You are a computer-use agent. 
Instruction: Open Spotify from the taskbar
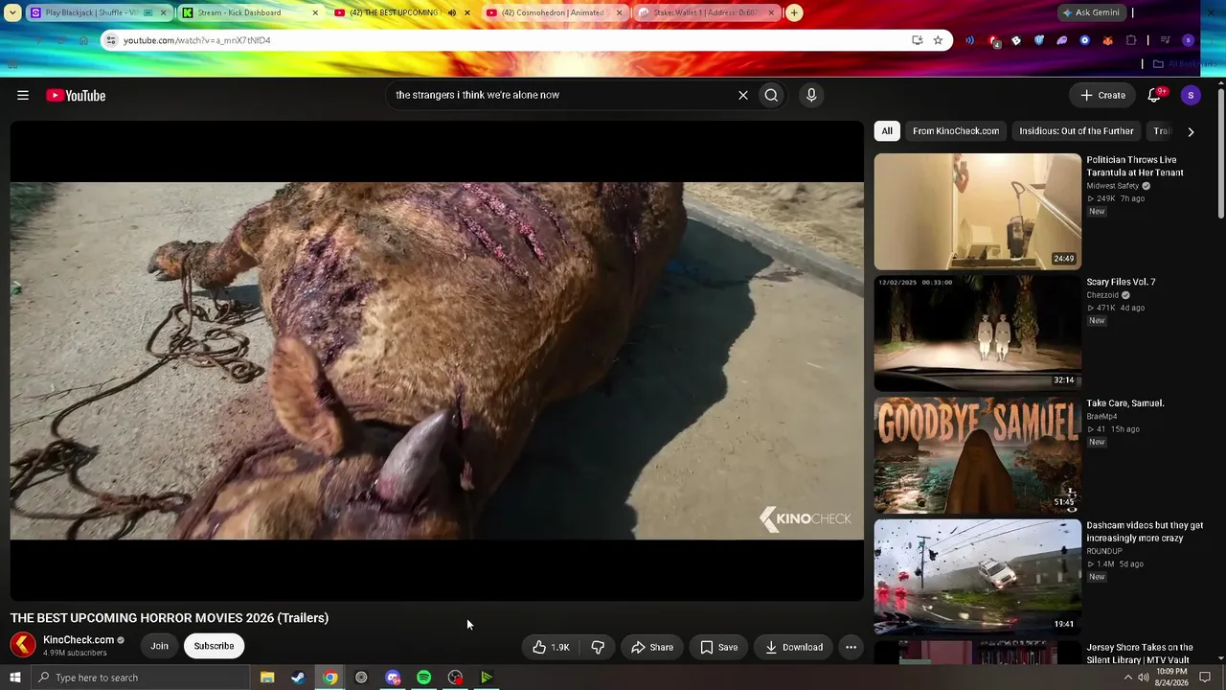[x=423, y=678]
